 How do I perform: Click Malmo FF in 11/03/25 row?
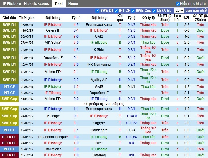[53, 99]
